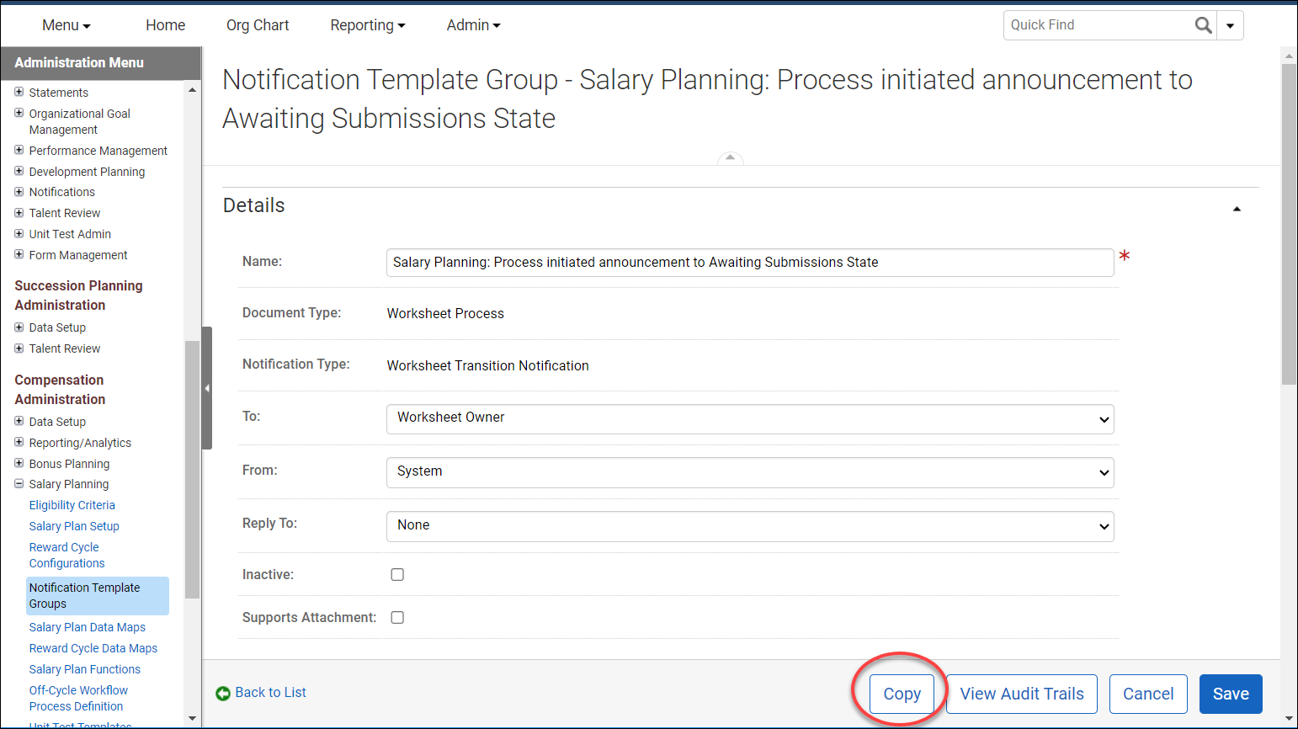The height and width of the screenshot is (729, 1298).
Task: Click View Audit Trails
Action: [1021, 693]
